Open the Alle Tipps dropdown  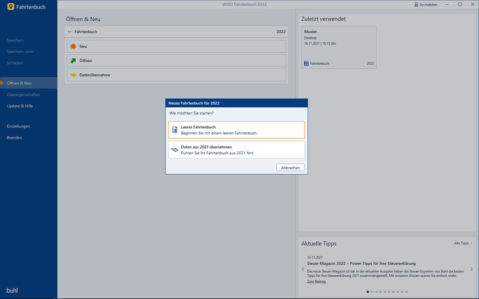(463, 243)
